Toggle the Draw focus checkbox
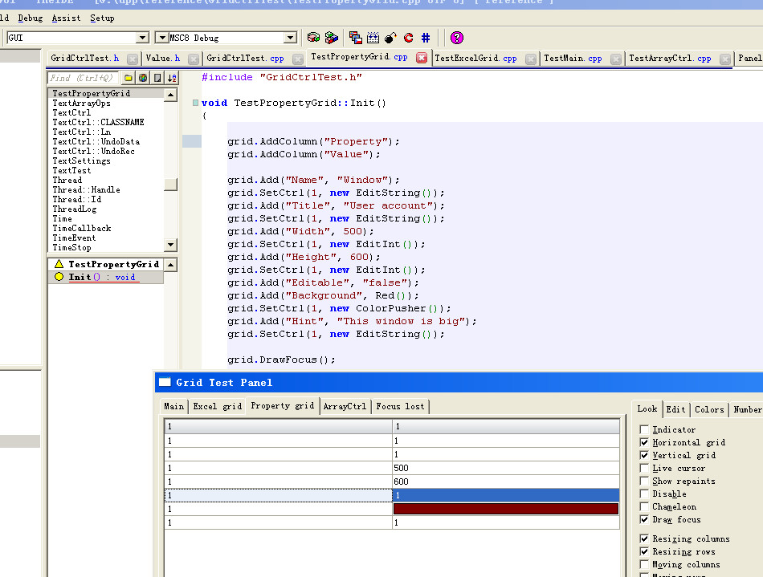Image resolution: width=763 pixels, height=577 pixels. click(x=644, y=520)
